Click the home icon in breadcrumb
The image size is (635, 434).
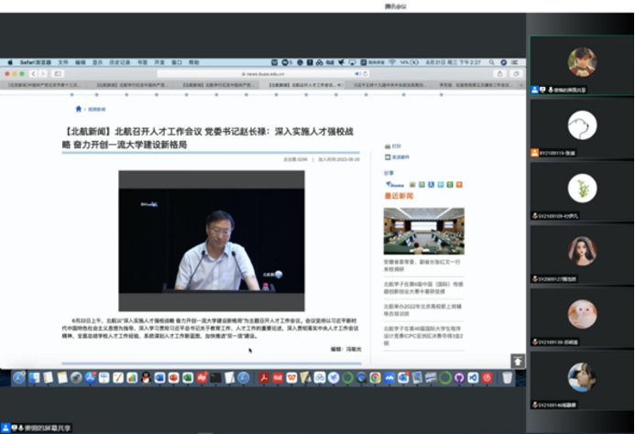point(79,107)
